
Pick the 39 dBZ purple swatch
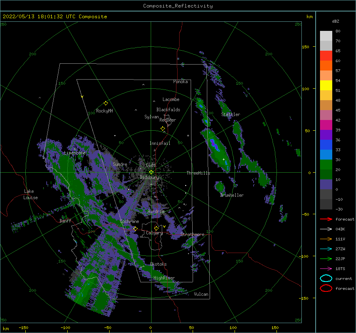(x=326, y=135)
